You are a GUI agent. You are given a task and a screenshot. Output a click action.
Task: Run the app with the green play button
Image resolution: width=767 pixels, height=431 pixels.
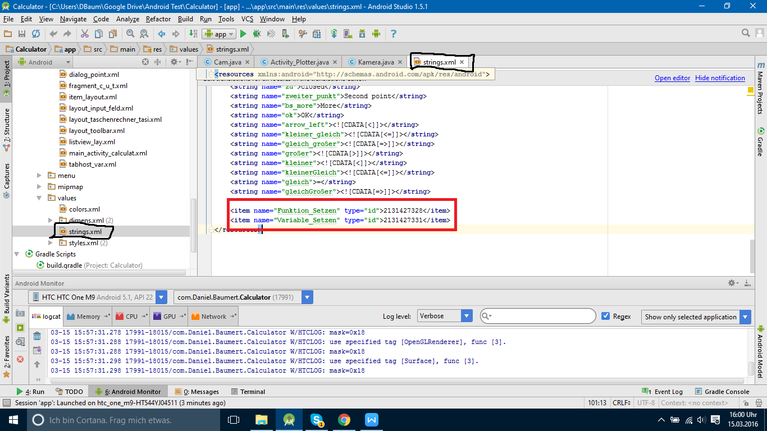243,34
